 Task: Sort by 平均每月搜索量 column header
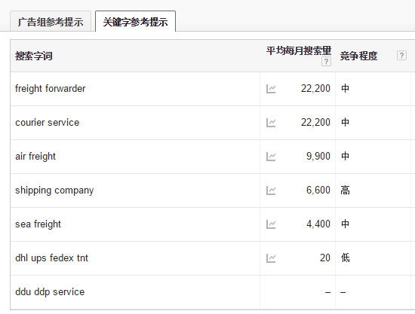click(x=299, y=50)
